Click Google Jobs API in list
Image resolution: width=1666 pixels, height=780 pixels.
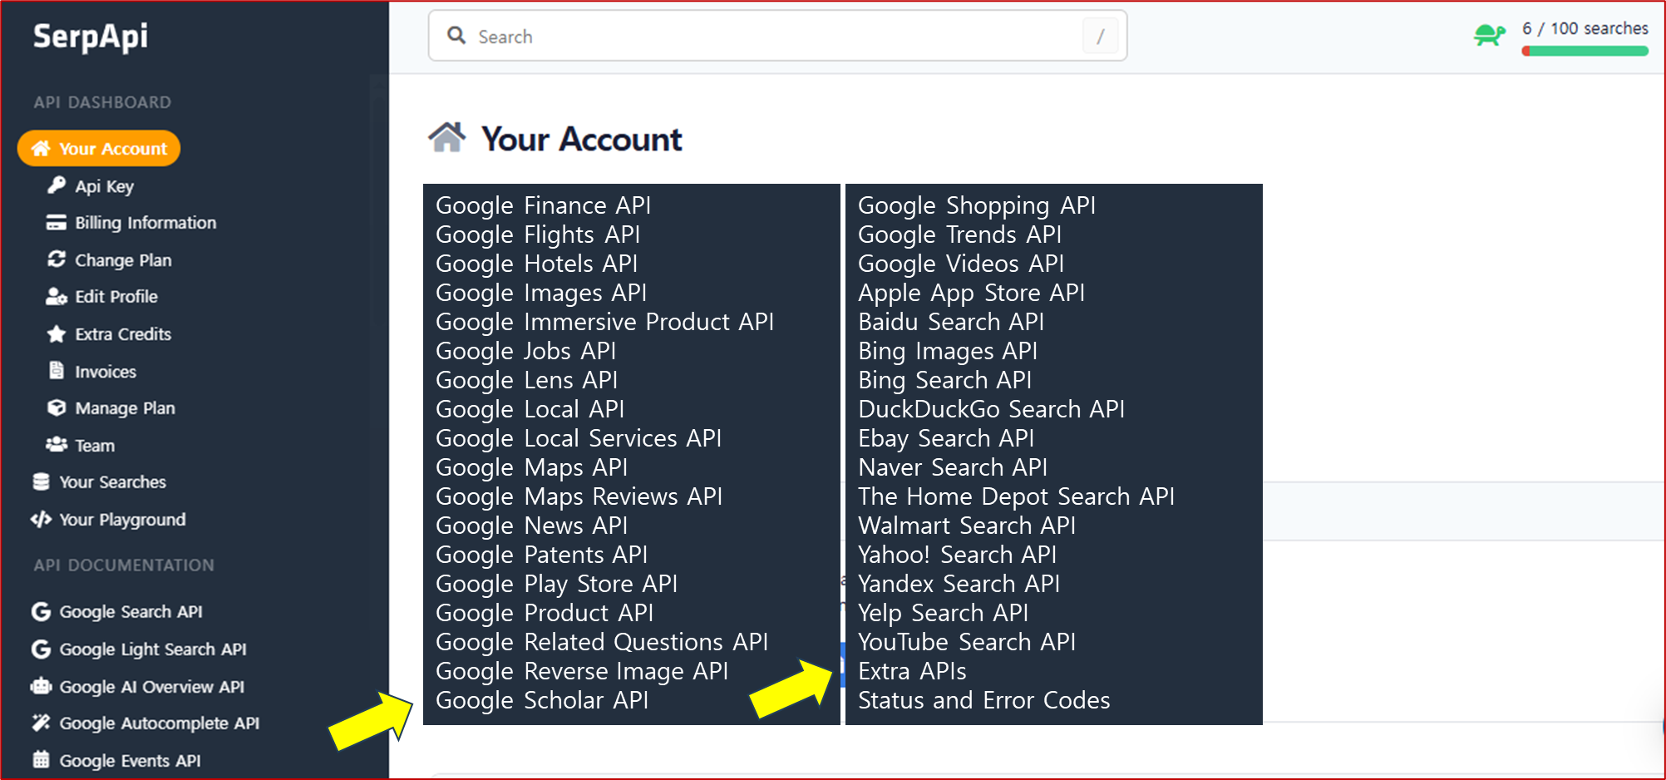526,351
